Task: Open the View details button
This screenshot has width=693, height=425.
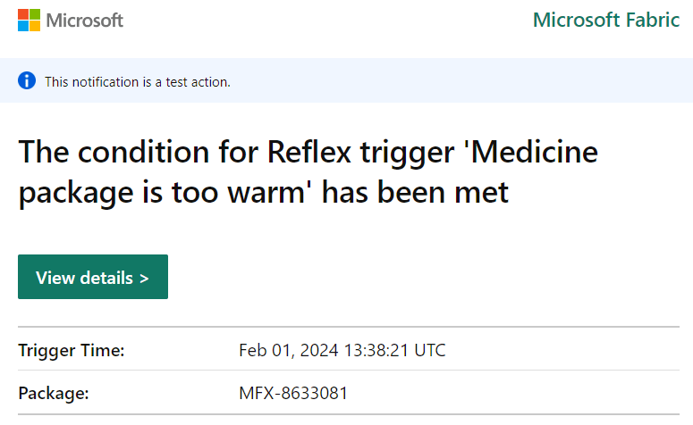Action: point(92,277)
